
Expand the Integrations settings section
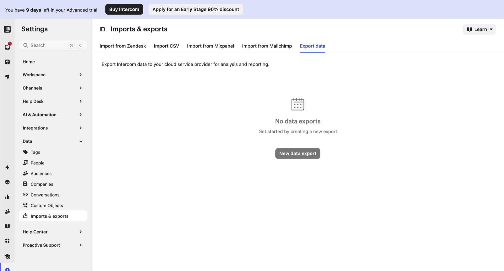pyautogui.click(x=53, y=128)
